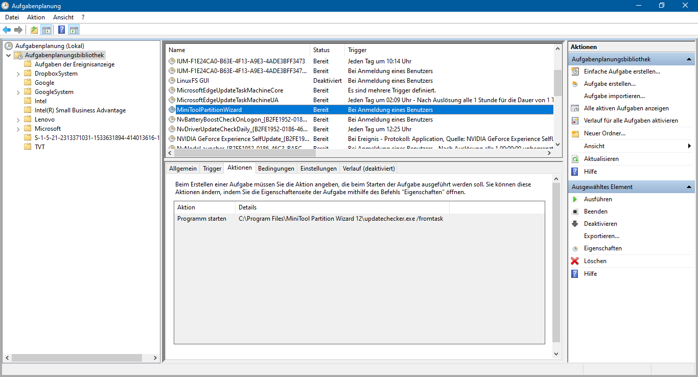
Task: Click the Einfache Aufgabe erstellen icon
Action: (x=575, y=72)
